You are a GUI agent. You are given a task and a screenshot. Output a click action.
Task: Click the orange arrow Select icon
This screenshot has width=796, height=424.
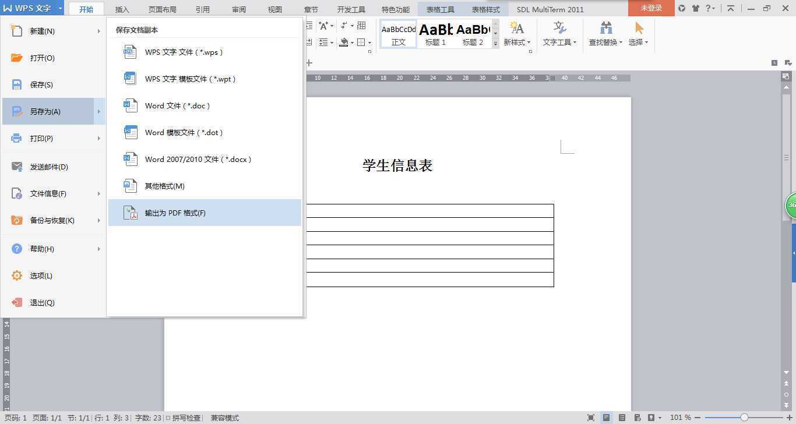tap(639, 28)
